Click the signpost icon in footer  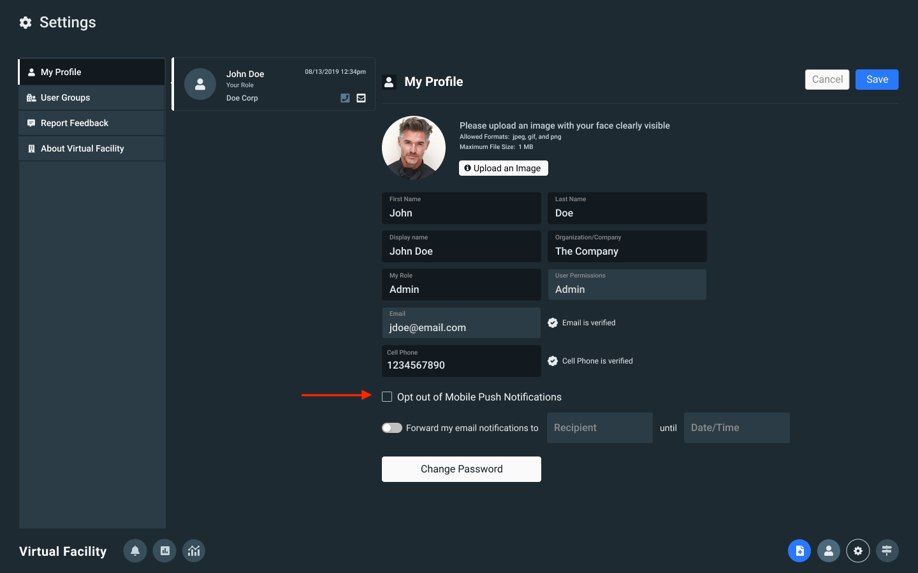(887, 551)
